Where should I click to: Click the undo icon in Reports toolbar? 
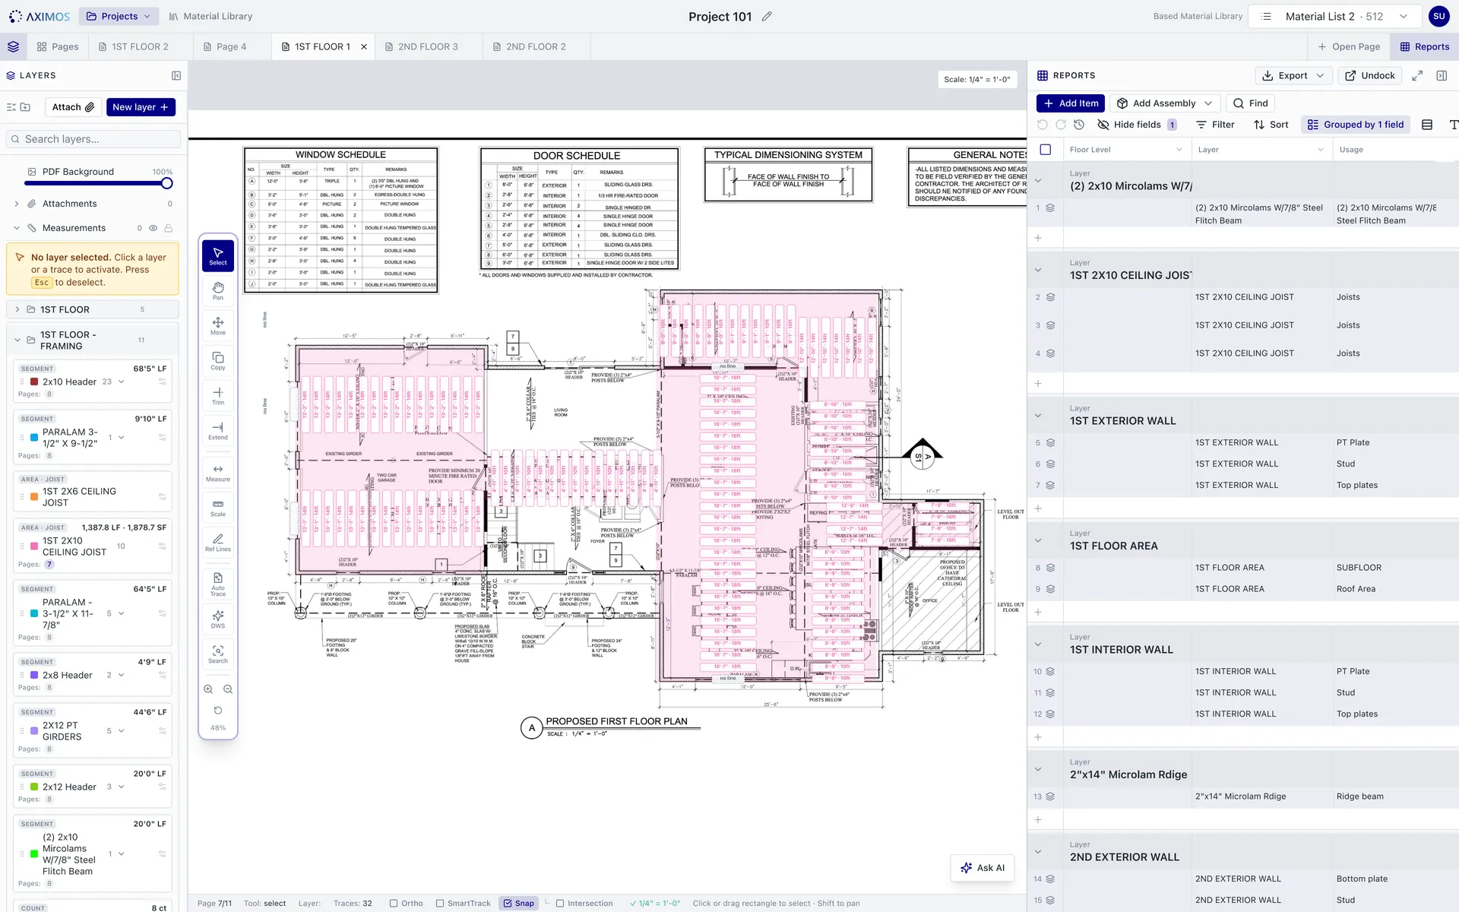click(1043, 125)
